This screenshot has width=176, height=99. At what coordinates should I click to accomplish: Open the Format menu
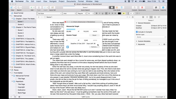pos(81,1)
